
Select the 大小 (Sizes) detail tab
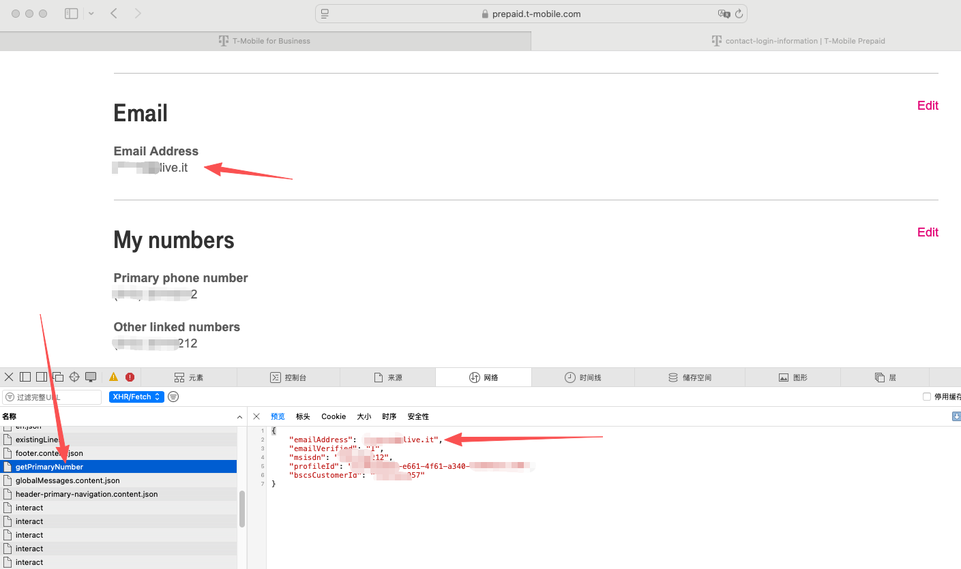click(364, 416)
